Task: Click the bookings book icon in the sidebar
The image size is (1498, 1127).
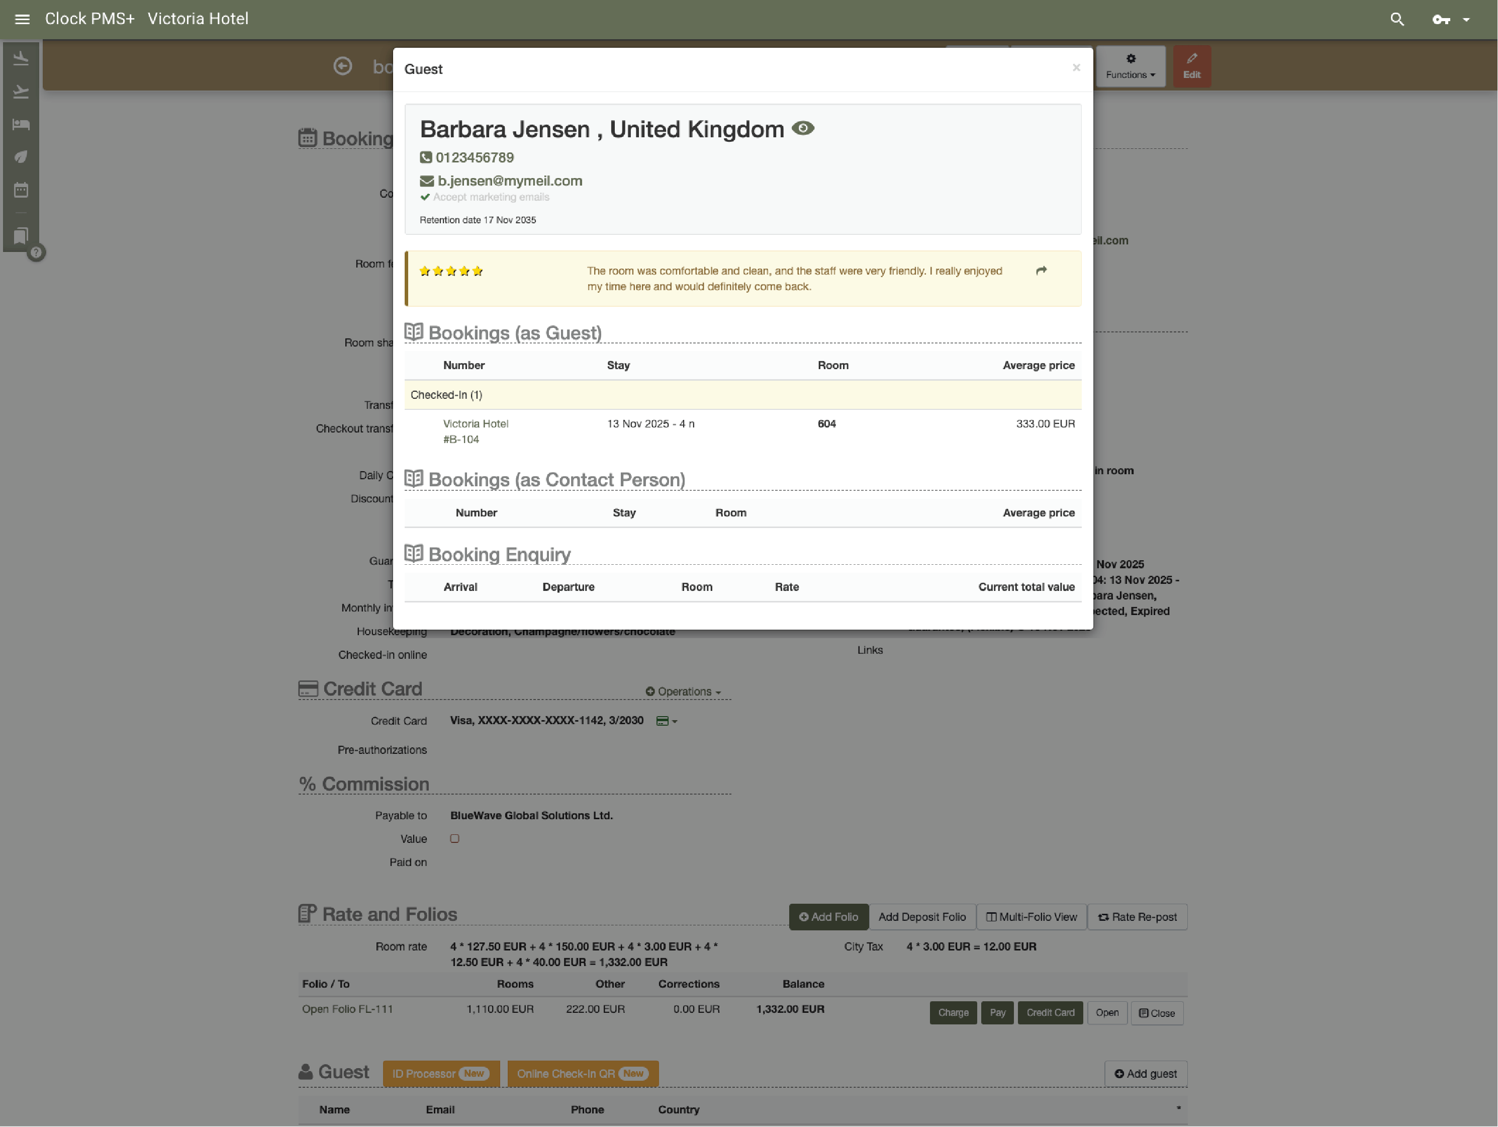Action: [21, 236]
